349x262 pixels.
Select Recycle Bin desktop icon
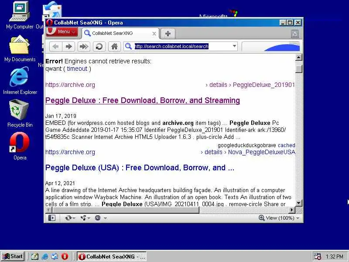pos(20,113)
